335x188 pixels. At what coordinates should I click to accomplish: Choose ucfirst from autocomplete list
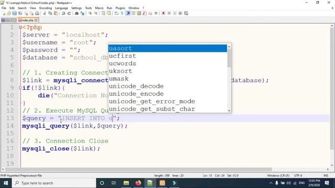tap(167, 56)
